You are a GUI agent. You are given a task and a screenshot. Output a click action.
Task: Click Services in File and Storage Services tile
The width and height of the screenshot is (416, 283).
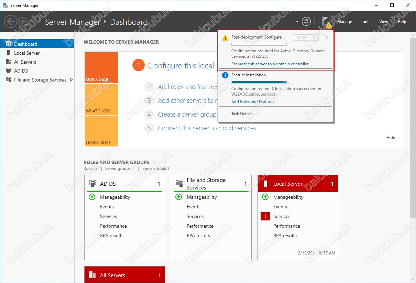click(195, 216)
